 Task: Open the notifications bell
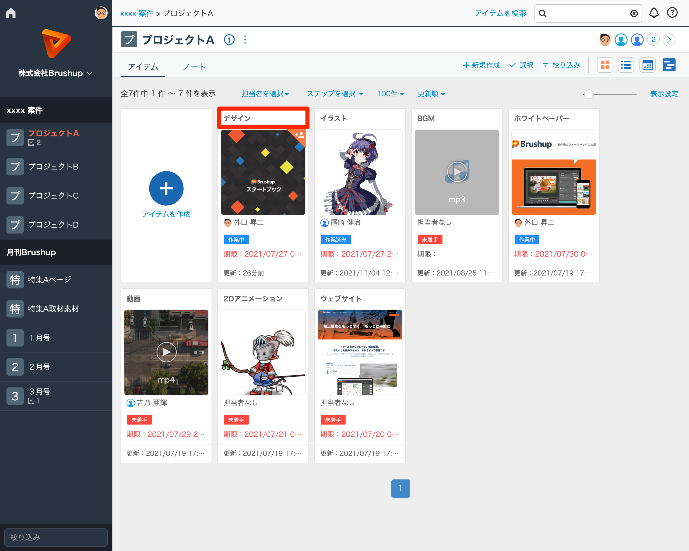653,13
